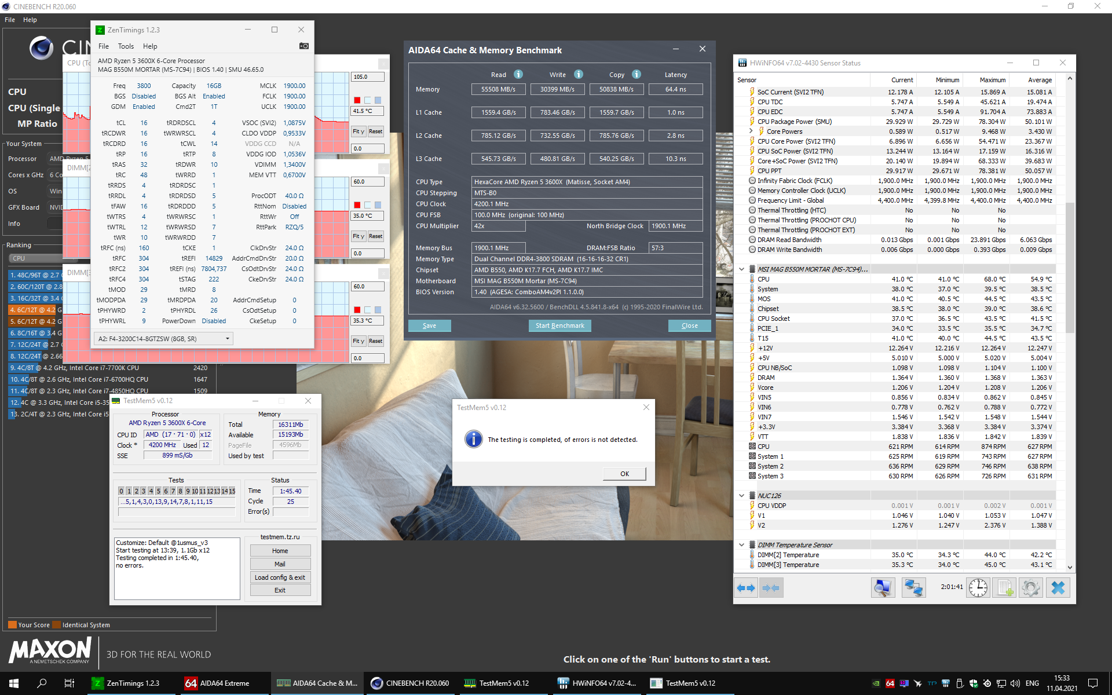Click HWiNFO expand columns arrows icon
This screenshot has height=695, width=1112.
[x=745, y=588]
